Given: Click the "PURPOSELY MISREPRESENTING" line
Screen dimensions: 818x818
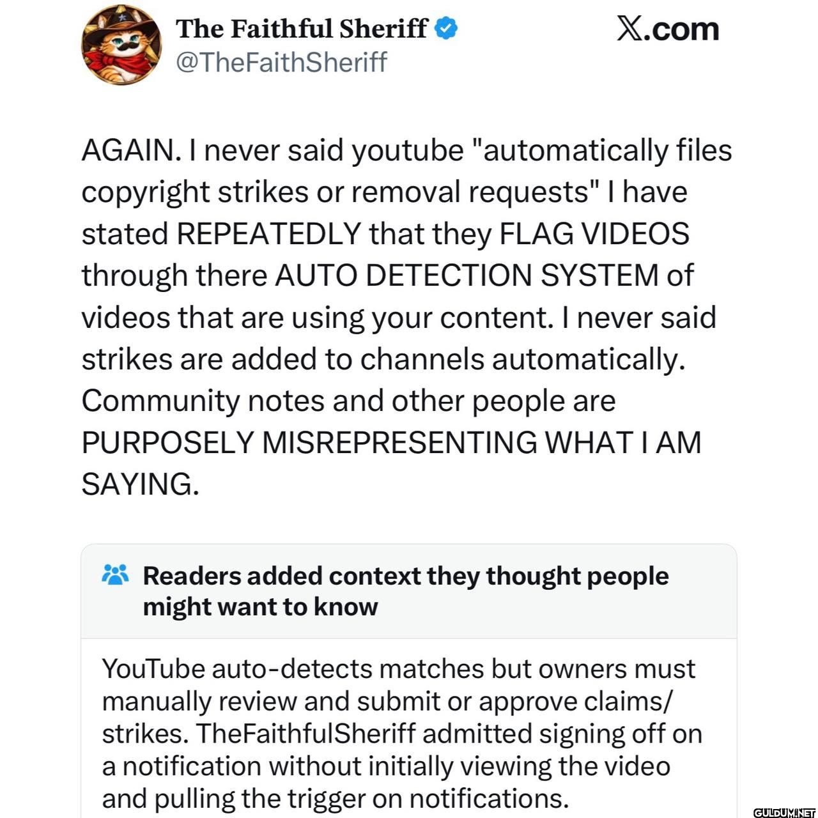Looking at the screenshot, I should tap(309, 442).
